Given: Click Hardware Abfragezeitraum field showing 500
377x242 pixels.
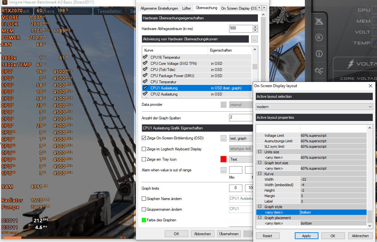Looking at the screenshot, I should 241,28.
